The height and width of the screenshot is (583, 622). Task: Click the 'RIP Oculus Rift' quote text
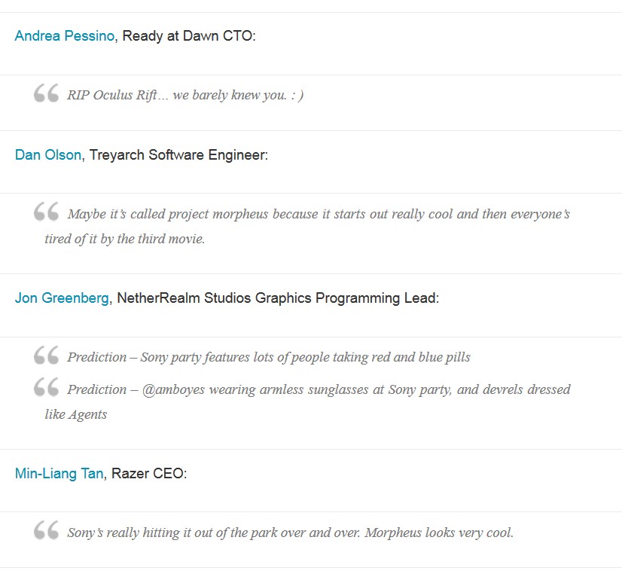(x=185, y=96)
